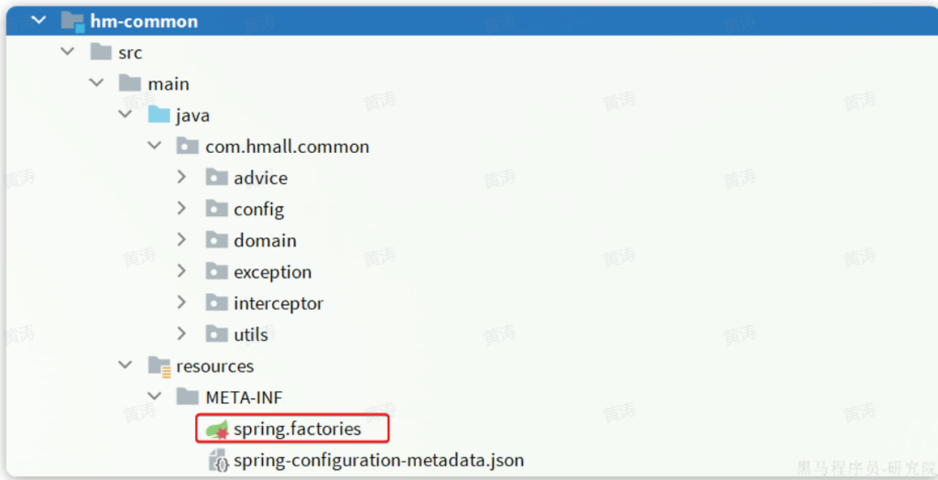938x480 pixels.
Task: Click the JSON file icon for spring-configuration-metadata
Action: coord(218,460)
